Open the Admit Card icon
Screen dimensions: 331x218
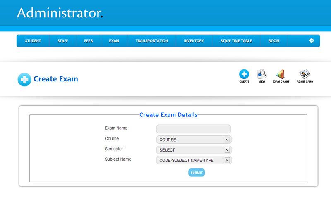pos(305,74)
